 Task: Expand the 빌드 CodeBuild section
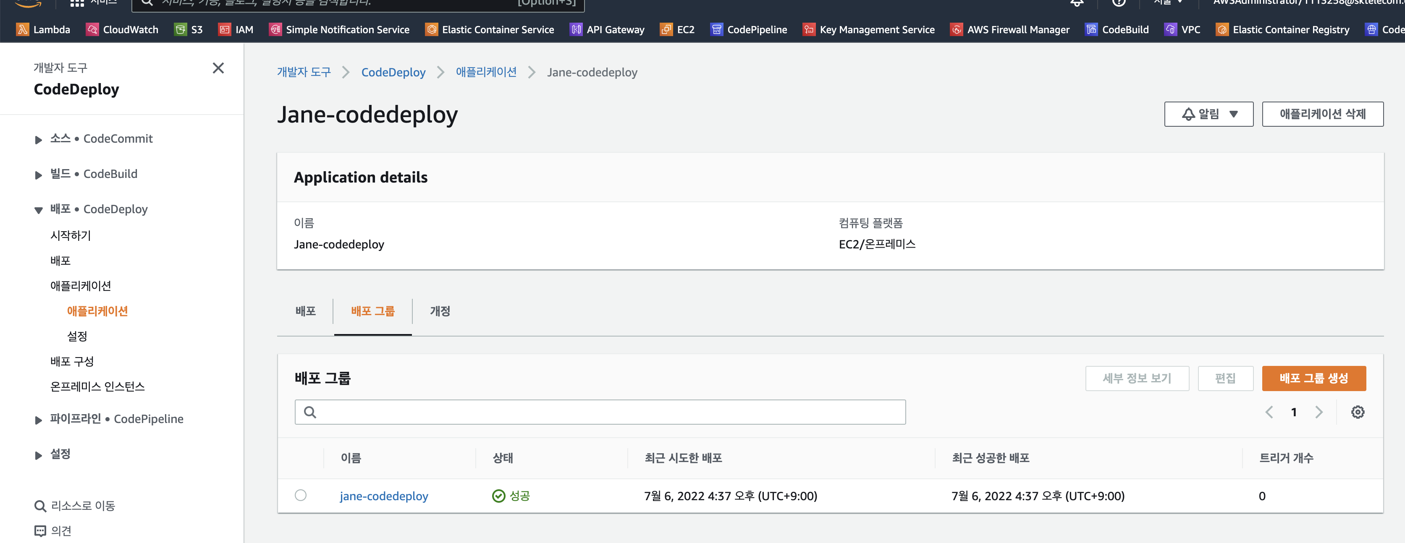point(38,175)
